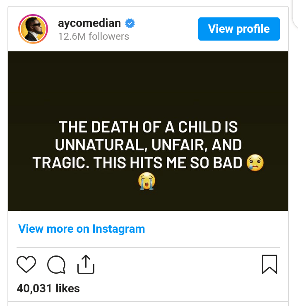298x306 pixels.
Task: View the 40,031 likes count
Action: (48, 288)
